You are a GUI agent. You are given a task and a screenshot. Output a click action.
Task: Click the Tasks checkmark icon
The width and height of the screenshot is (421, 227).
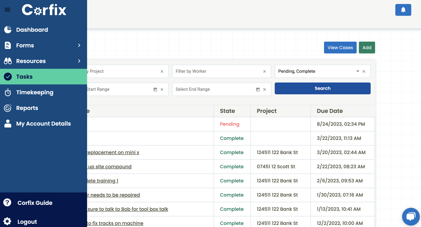tap(8, 77)
